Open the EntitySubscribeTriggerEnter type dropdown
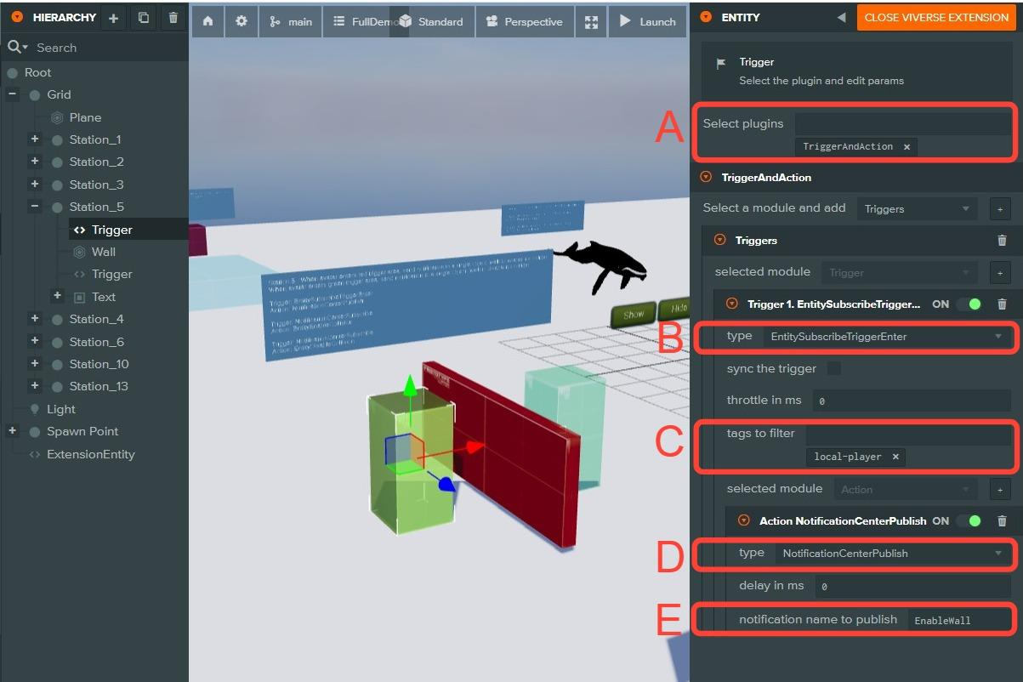Image resolution: width=1023 pixels, height=682 pixels. [x=886, y=337]
